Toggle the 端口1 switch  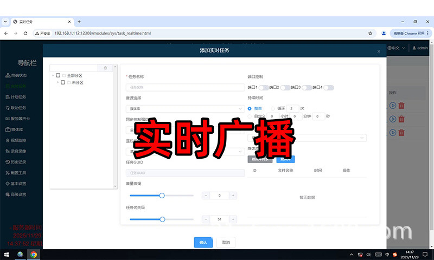click(264, 88)
